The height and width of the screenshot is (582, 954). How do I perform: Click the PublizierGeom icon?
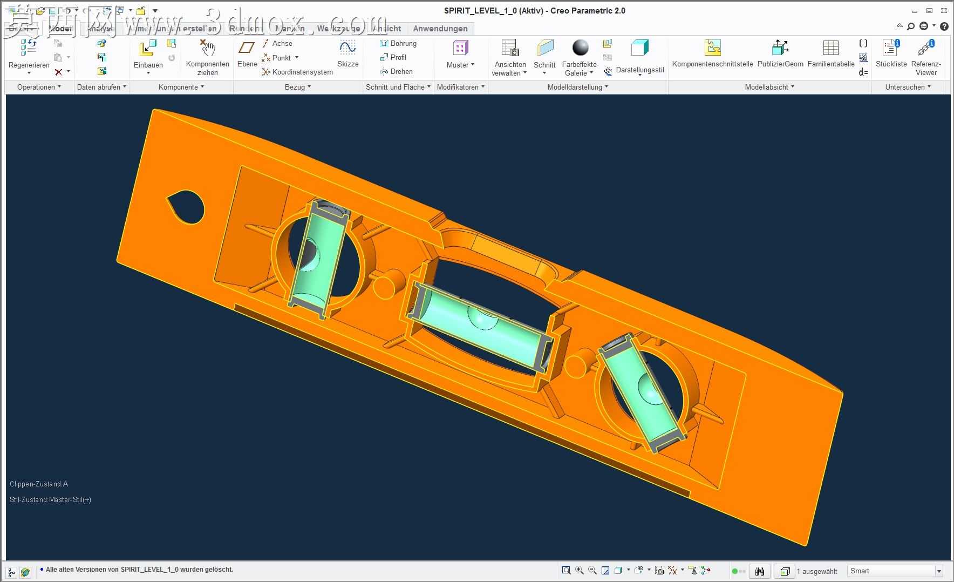pyautogui.click(x=780, y=48)
